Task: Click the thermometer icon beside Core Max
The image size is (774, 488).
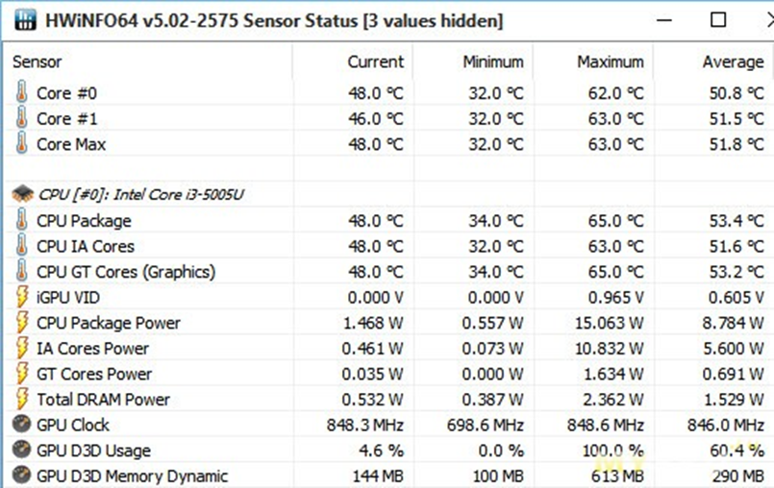Action: tap(21, 144)
